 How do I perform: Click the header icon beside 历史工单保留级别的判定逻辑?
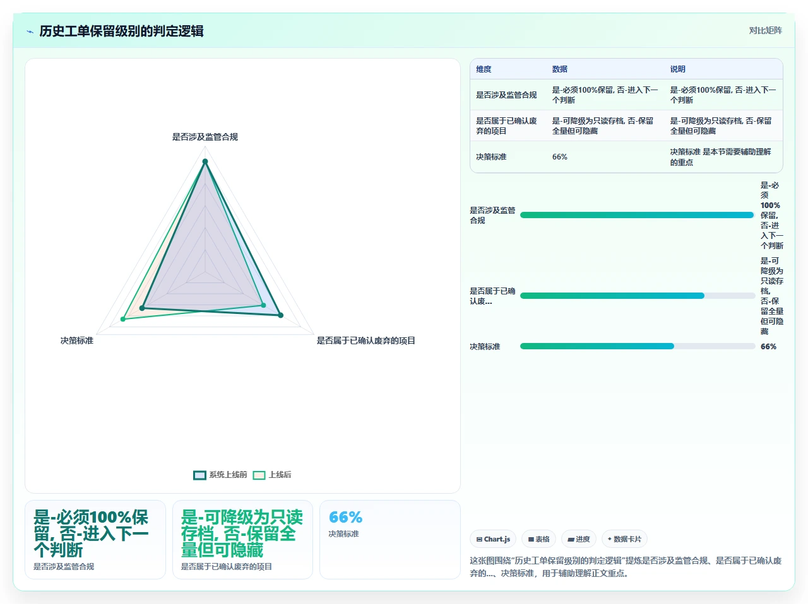click(30, 32)
